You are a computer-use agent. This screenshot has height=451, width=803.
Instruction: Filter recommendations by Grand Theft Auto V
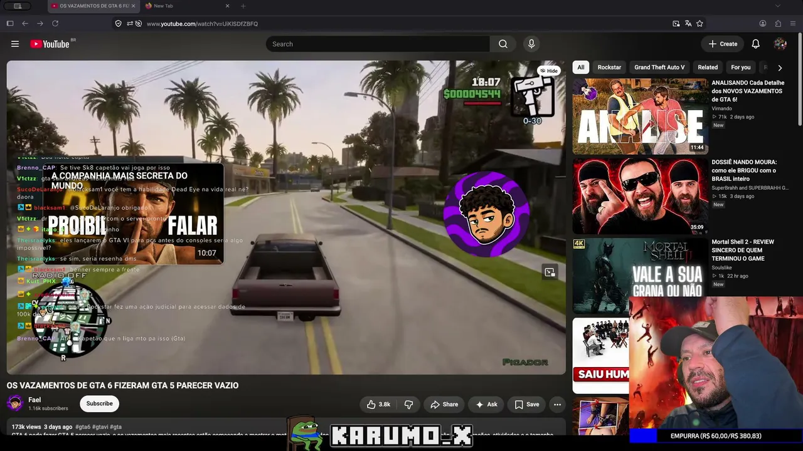659,68
